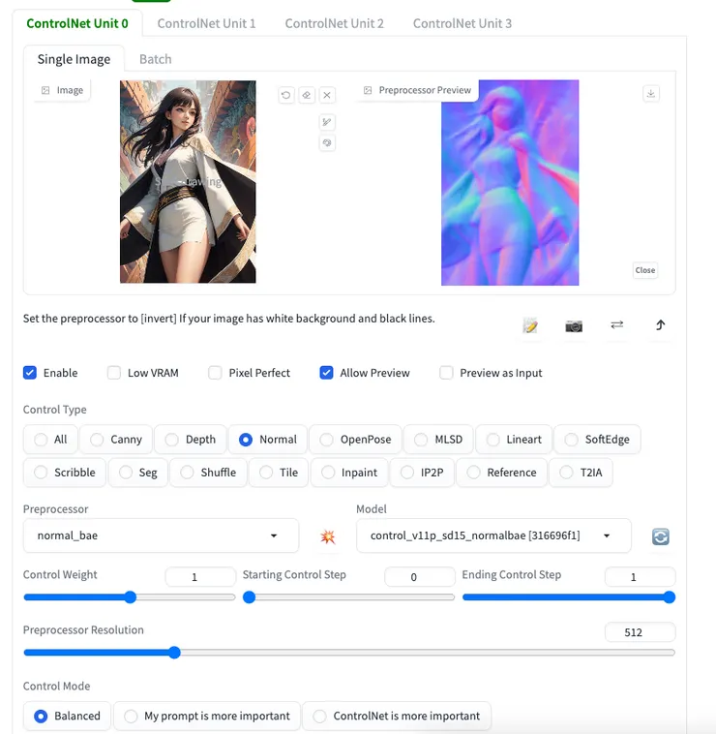Choose the IP2P control type
The image size is (716, 734).
(422, 473)
